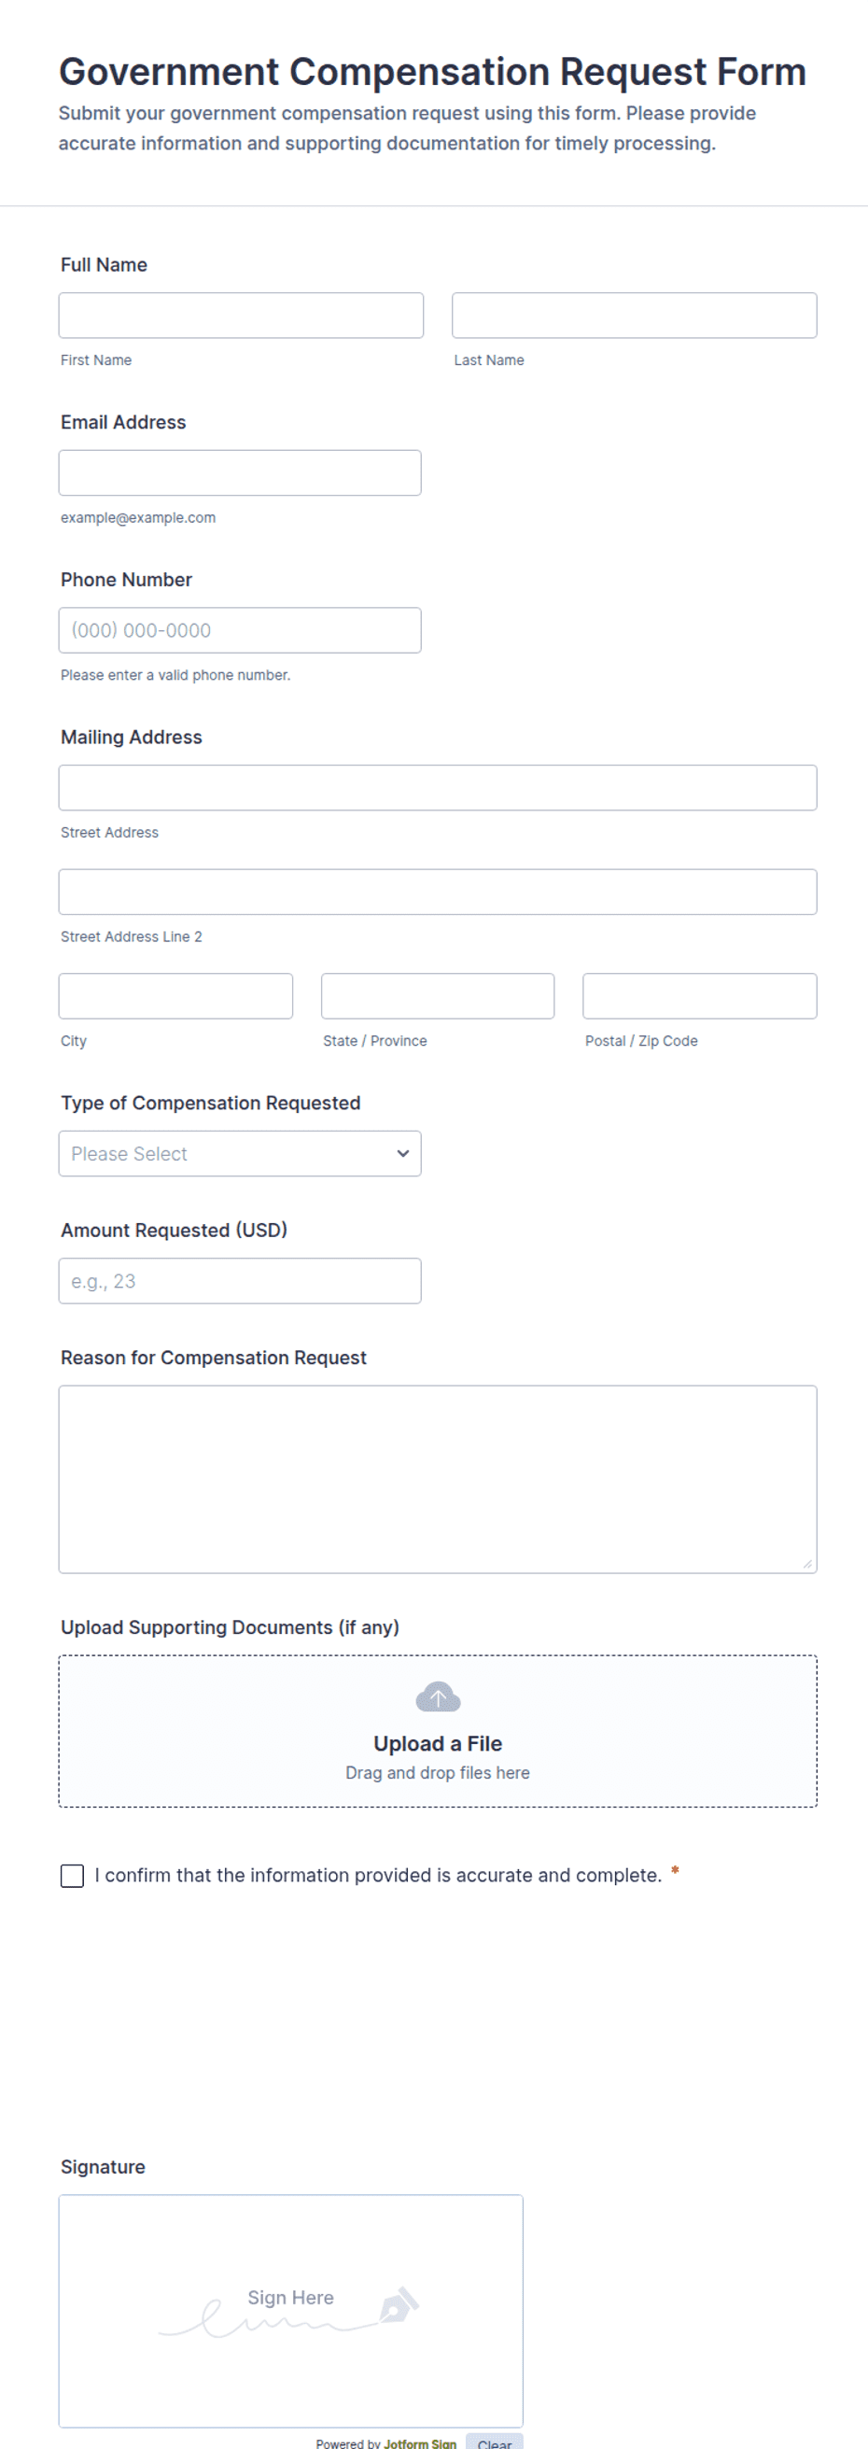The height and width of the screenshot is (2449, 868).
Task: Select the Phone Number field
Action: pyautogui.click(x=240, y=630)
